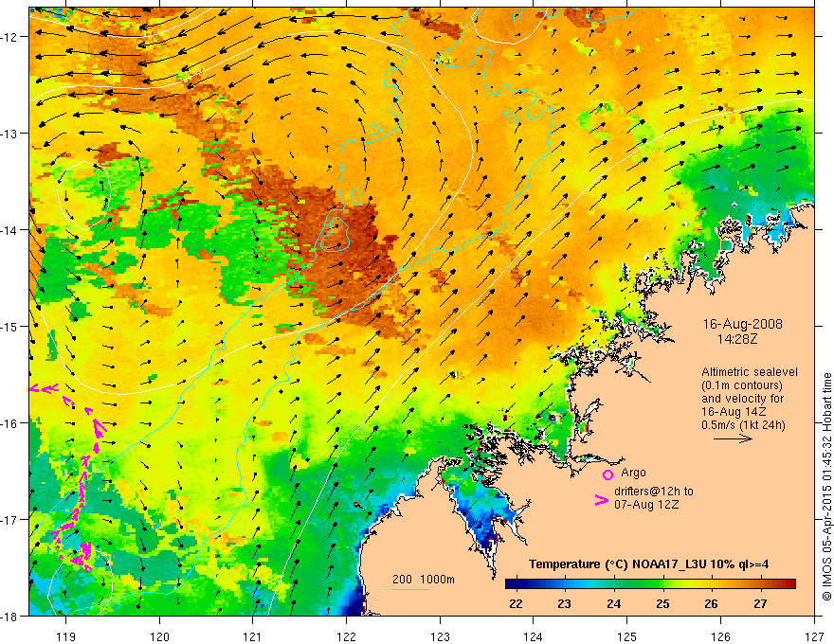This screenshot has width=834, height=644.
Task: Click the '-18' latitude axis label
Action: (9, 616)
